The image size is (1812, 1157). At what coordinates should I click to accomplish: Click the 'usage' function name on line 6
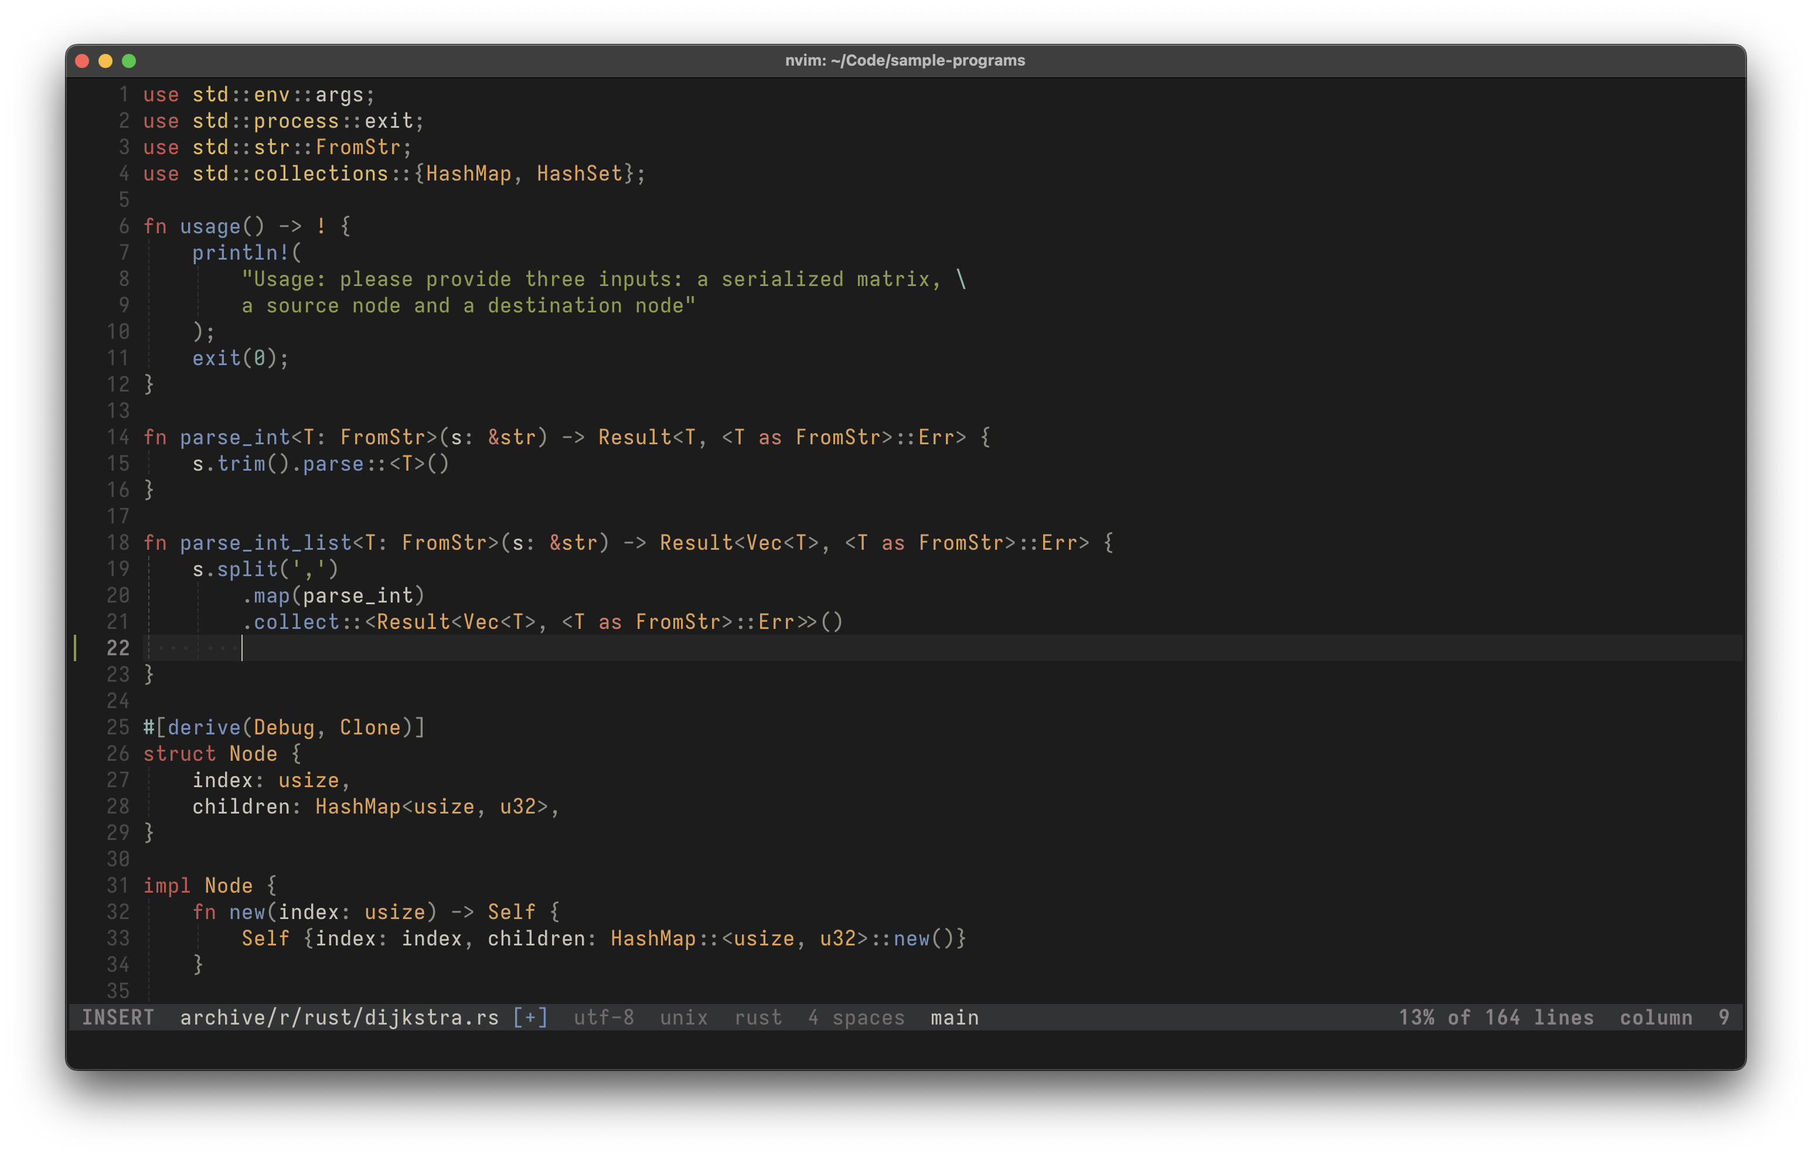coord(210,227)
